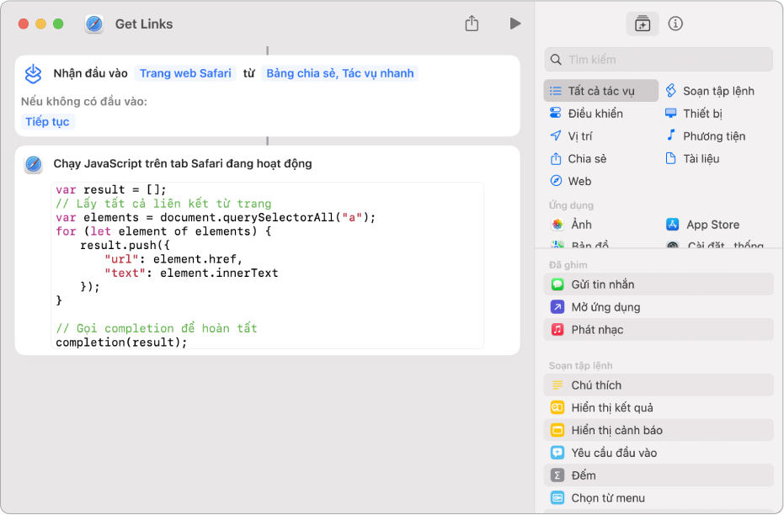Click the green Messages icon
The image size is (784, 515).
[557, 284]
